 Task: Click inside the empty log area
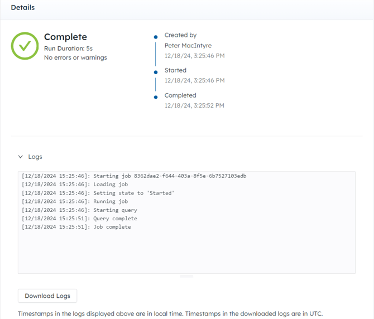[x=186, y=252]
